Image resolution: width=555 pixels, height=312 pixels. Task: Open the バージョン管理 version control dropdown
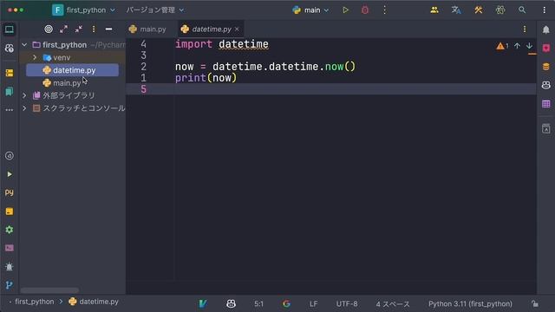(155, 10)
